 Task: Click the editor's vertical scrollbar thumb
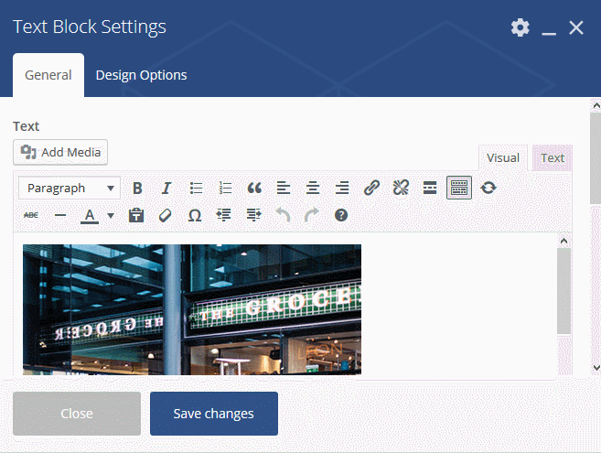click(x=563, y=291)
